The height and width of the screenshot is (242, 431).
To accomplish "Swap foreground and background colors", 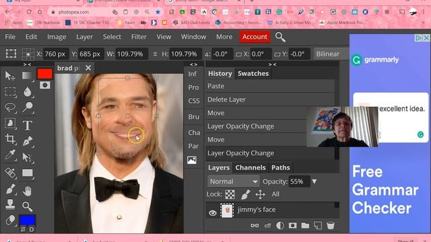I will point(23,229).
